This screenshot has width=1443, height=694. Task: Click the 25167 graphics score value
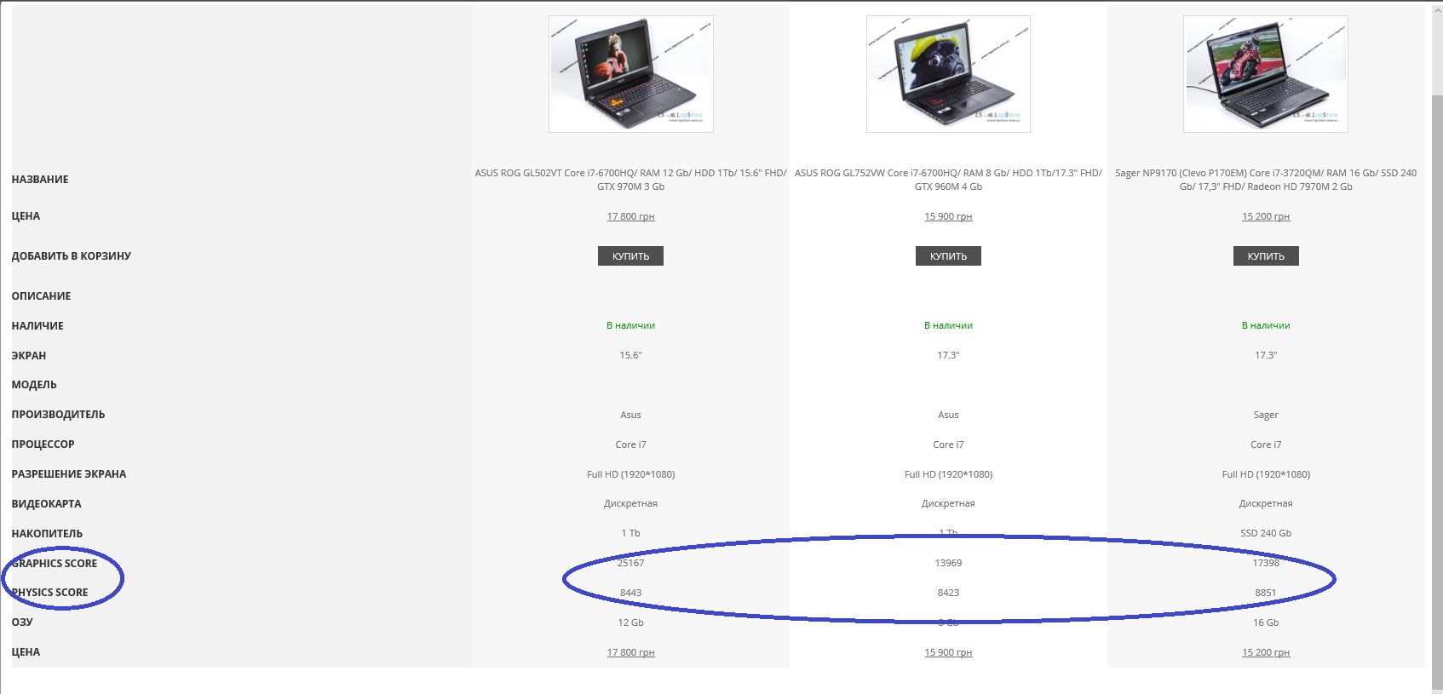tap(630, 563)
